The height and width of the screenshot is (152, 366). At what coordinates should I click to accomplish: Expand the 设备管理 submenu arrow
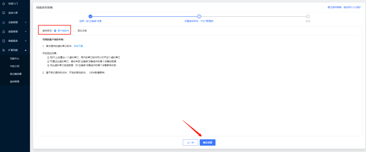[26, 23]
